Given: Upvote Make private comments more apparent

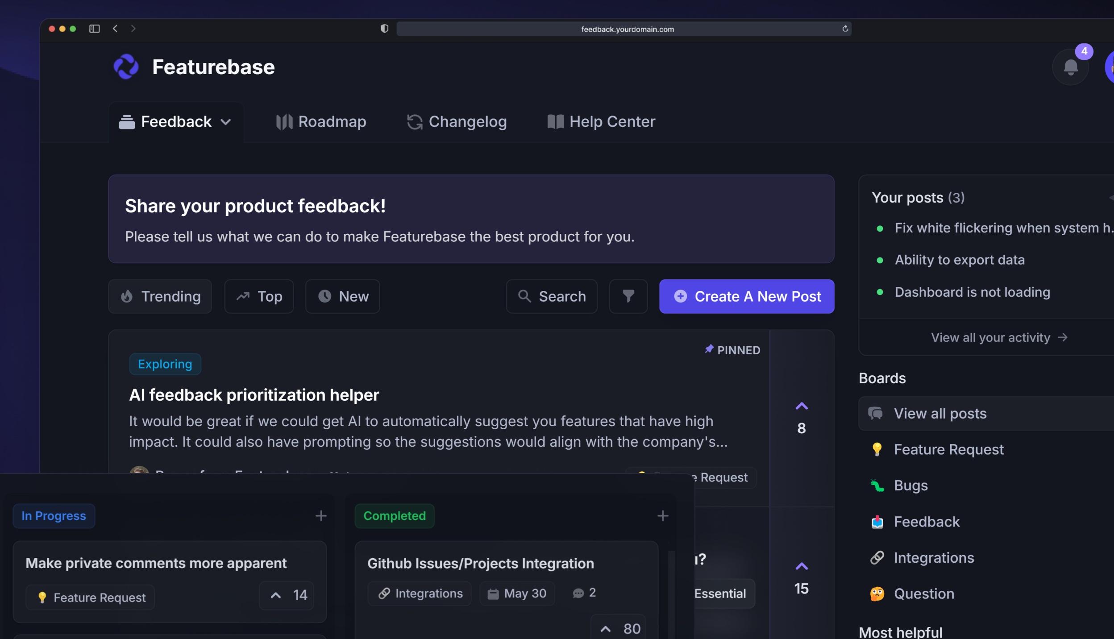Looking at the screenshot, I should pyautogui.click(x=287, y=595).
